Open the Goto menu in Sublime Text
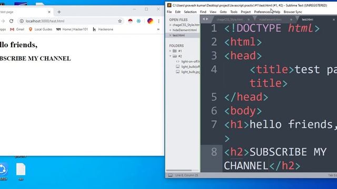Viewport: 337px width, 189px height. pyautogui.click(x=223, y=12)
